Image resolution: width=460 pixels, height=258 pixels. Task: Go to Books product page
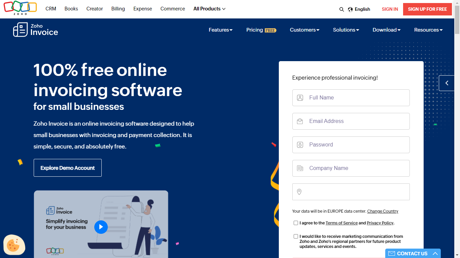coord(71,9)
